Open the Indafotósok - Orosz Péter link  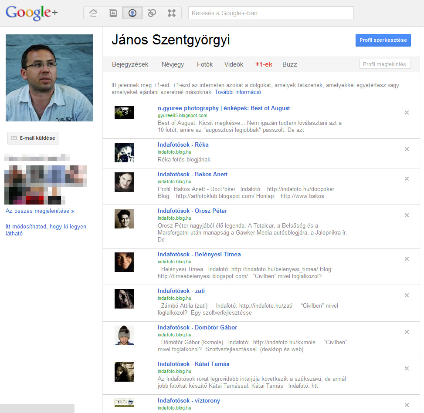[192, 211]
